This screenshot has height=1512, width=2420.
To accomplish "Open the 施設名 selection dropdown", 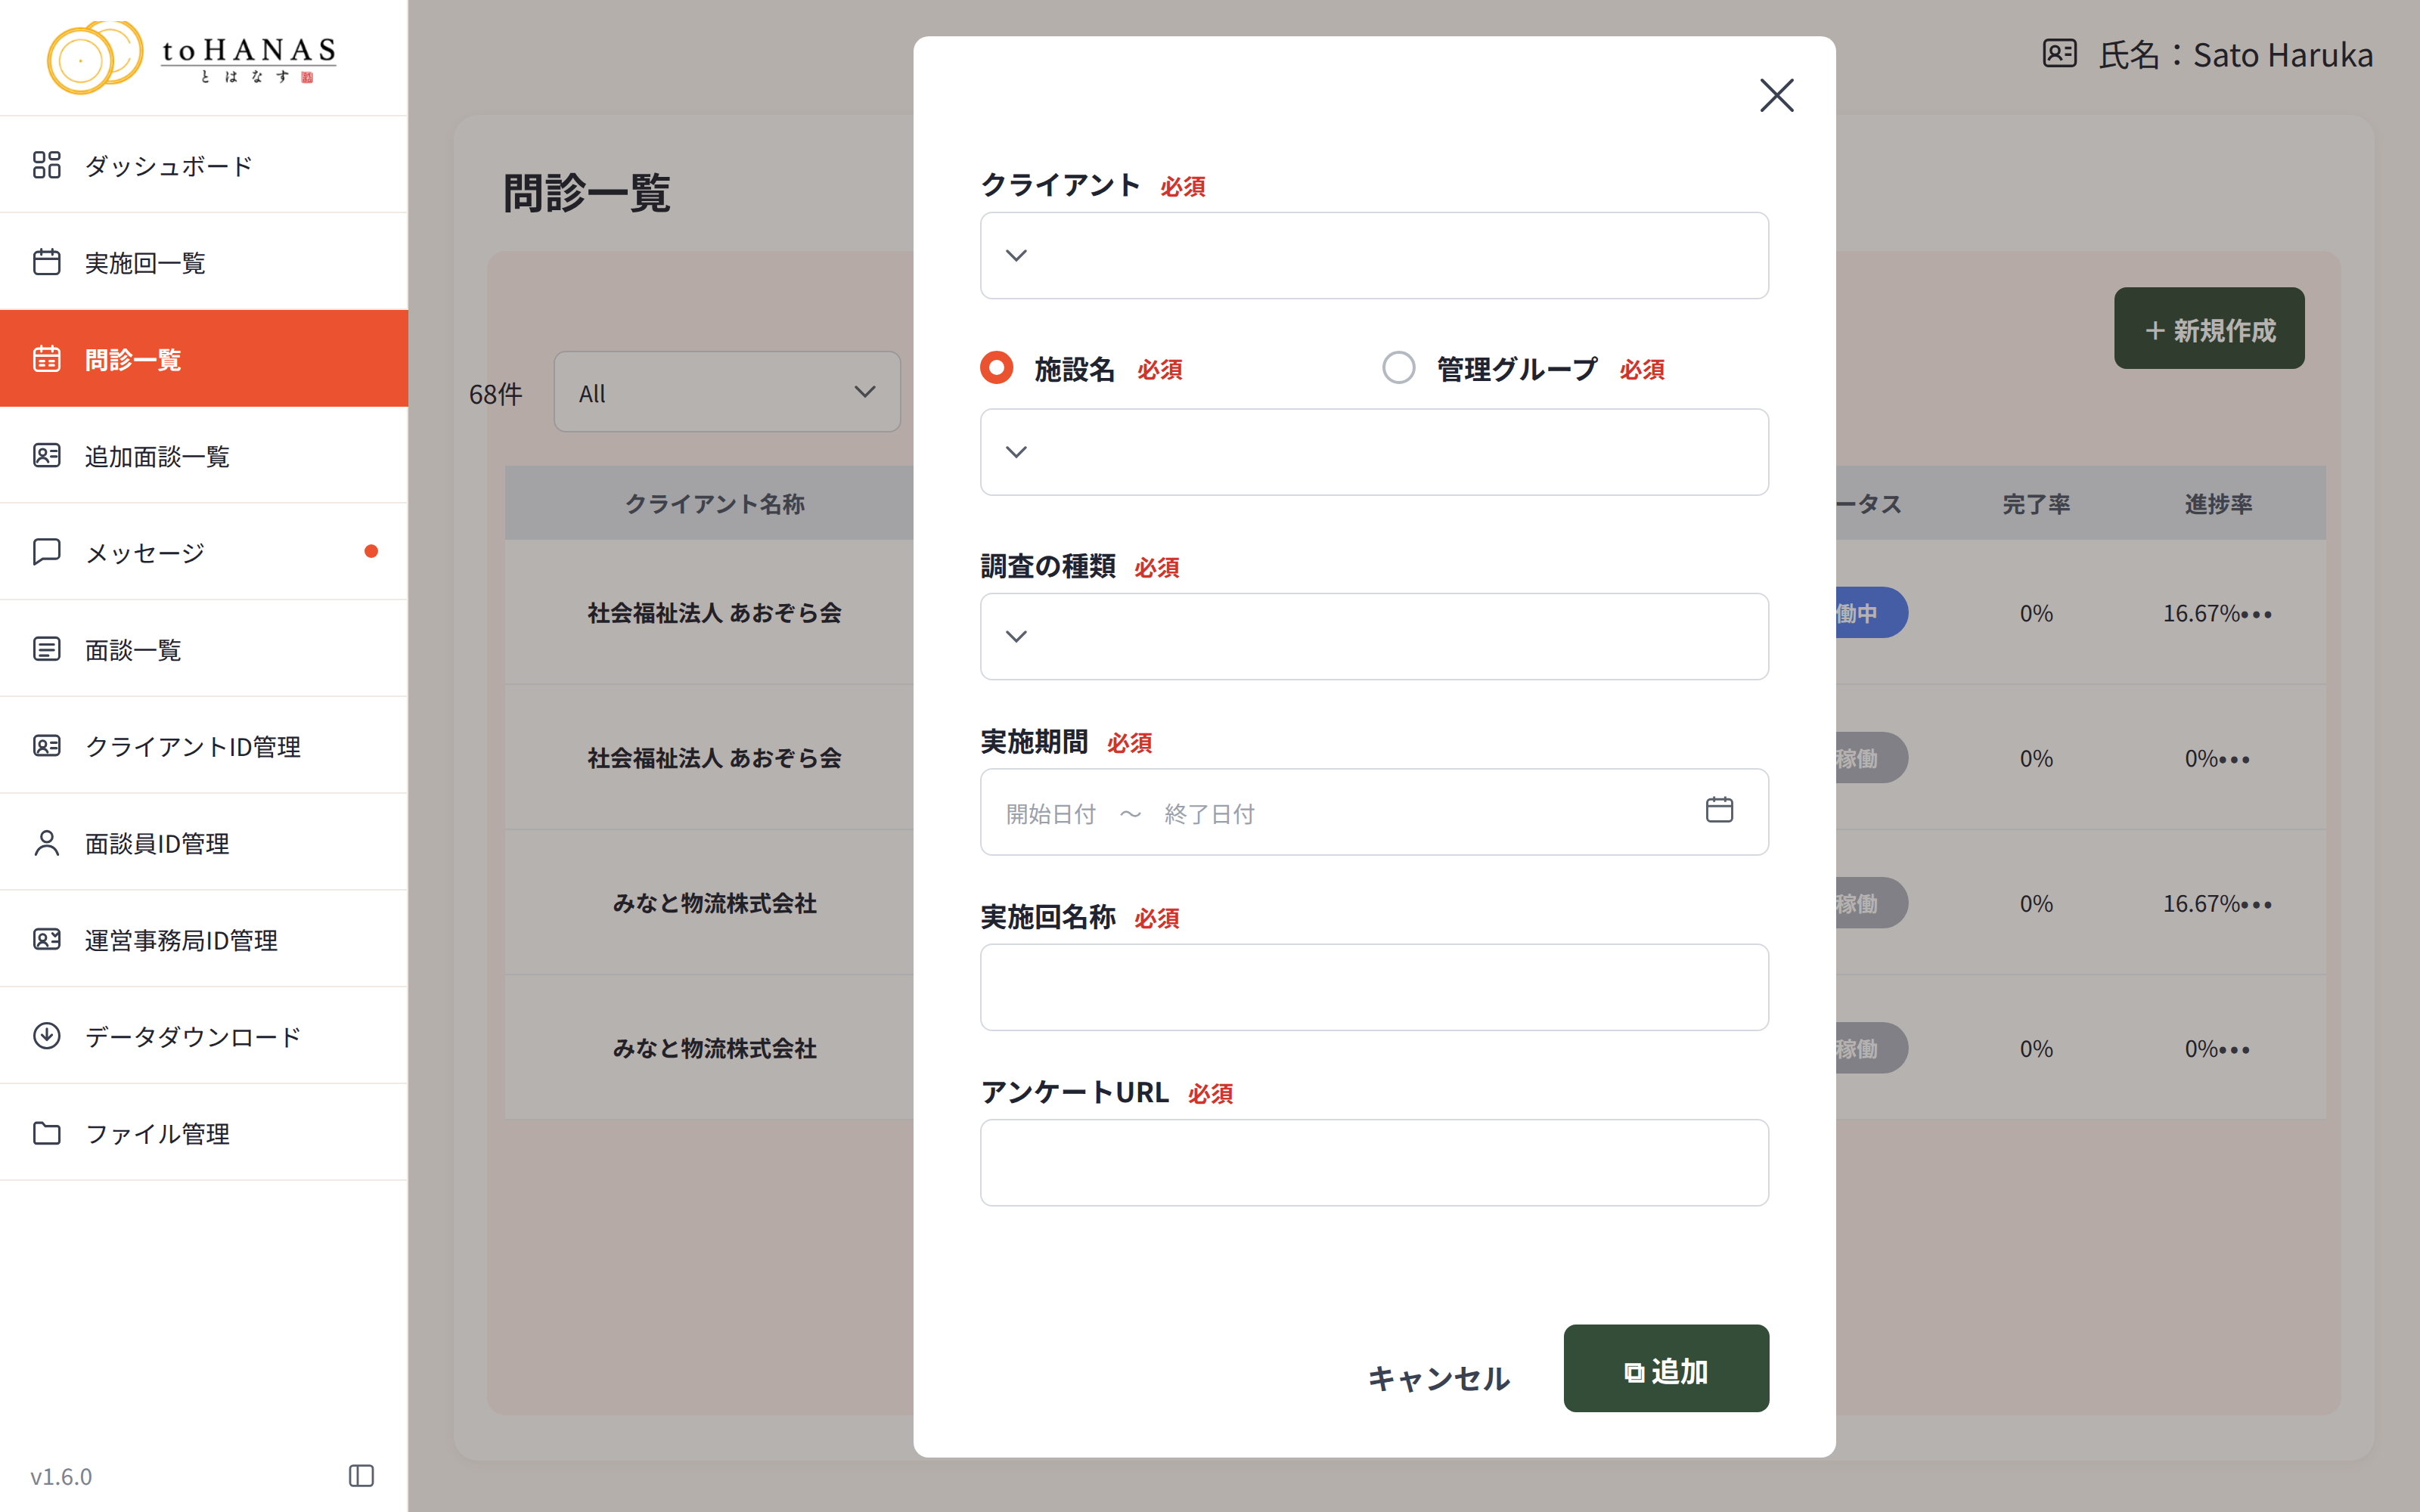I will coord(1374,452).
